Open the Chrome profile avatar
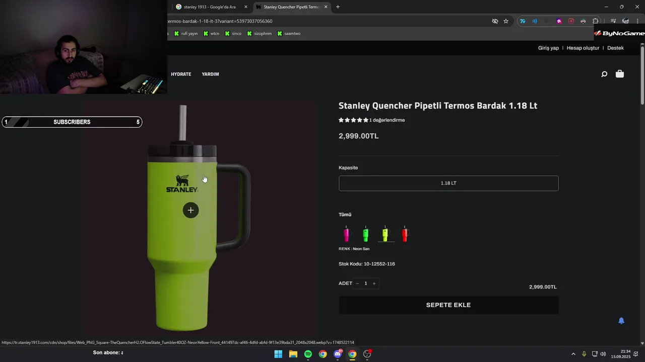Screen dimensions: 645x362 pyautogui.click(x=625, y=21)
